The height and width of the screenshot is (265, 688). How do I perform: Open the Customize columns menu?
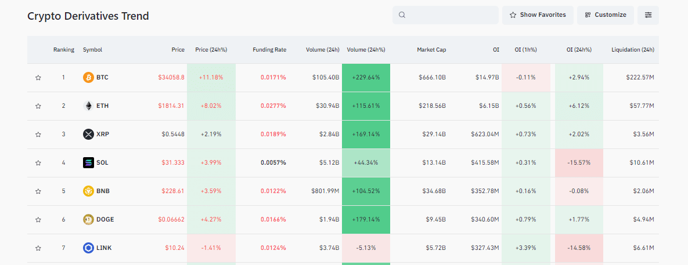(605, 15)
